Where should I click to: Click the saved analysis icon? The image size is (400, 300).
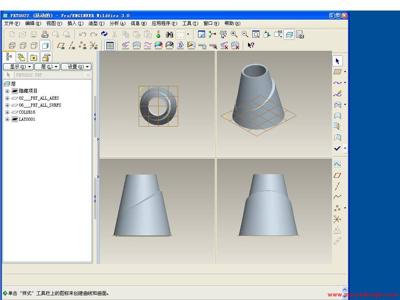pos(202,46)
